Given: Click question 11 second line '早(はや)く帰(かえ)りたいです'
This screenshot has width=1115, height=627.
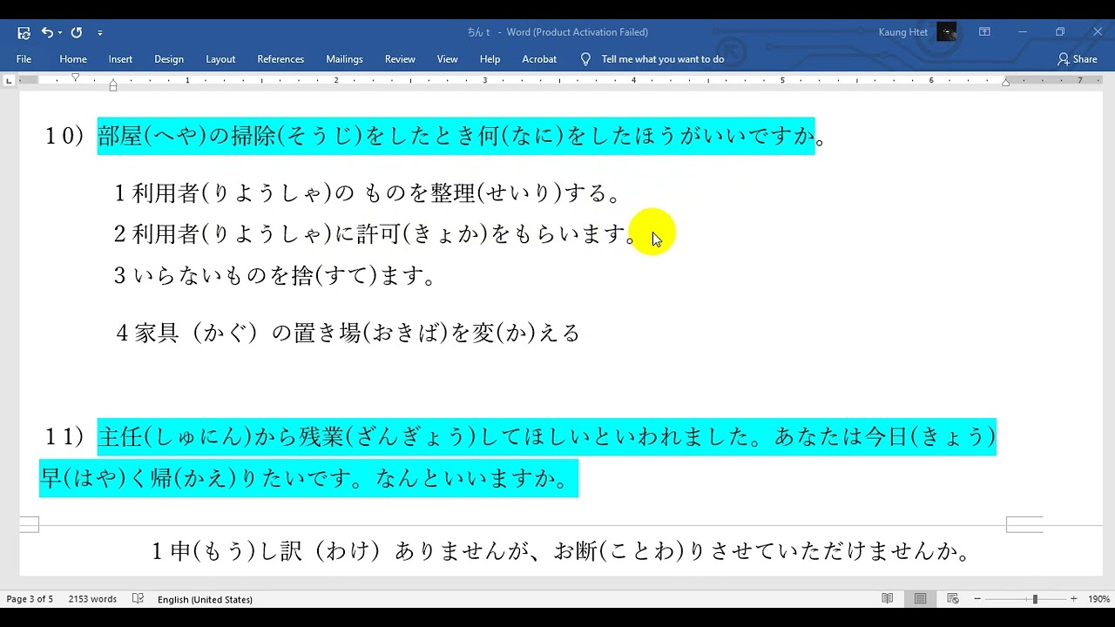Looking at the screenshot, I should pyautogui.click(x=308, y=479).
